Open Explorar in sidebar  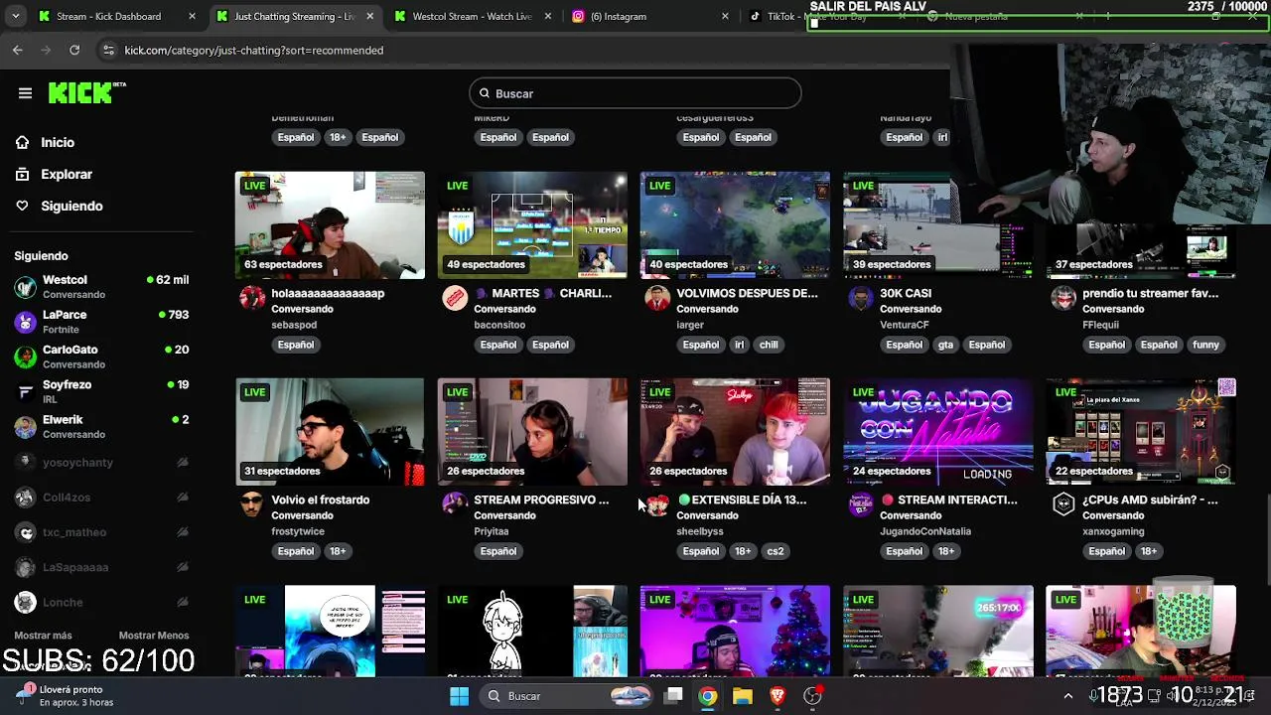(x=67, y=174)
